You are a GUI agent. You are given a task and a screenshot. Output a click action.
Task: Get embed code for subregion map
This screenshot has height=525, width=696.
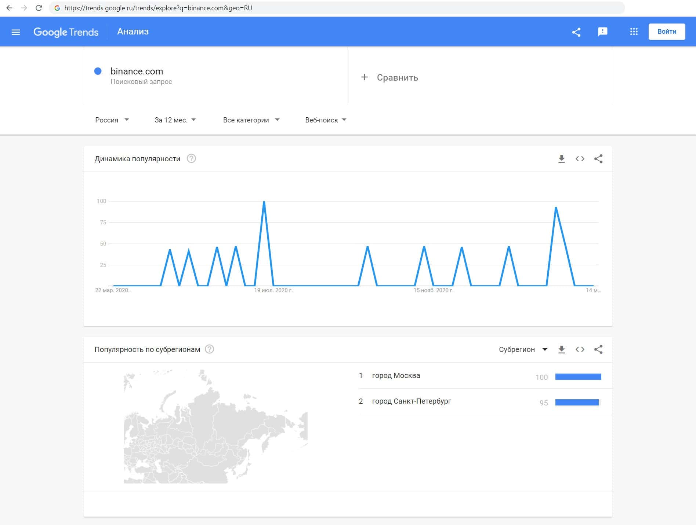pyautogui.click(x=580, y=349)
